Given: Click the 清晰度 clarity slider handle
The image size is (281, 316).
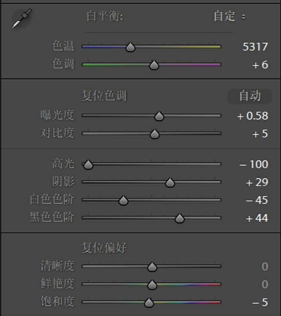Looking at the screenshot, I should [x=152, y=267].
